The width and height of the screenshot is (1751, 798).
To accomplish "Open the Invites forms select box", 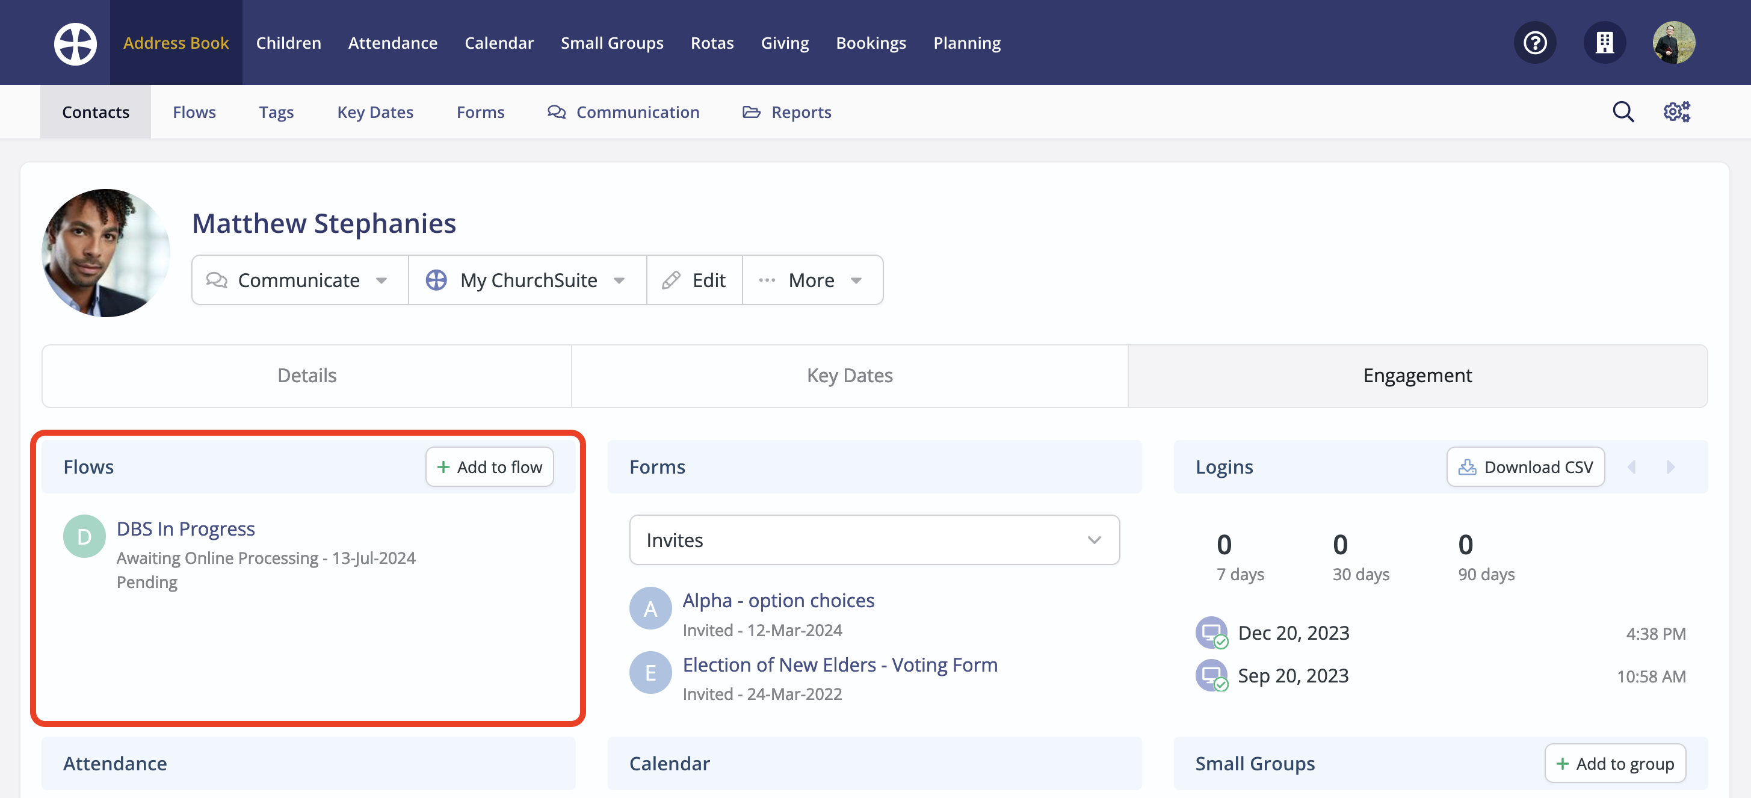I will point(874,540).
